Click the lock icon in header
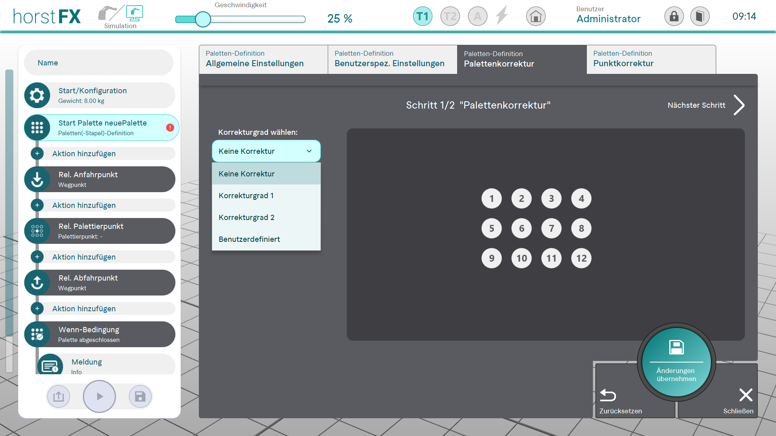This screenshot has height=436, width=776. pos(674,17)
